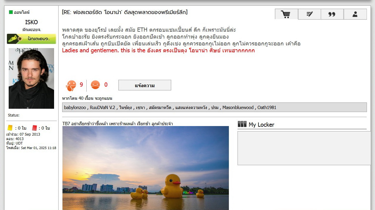The width and height of the screenshot is (375, 210).
Task: Open ISKO's avatar photo
Action: [31, 78]
